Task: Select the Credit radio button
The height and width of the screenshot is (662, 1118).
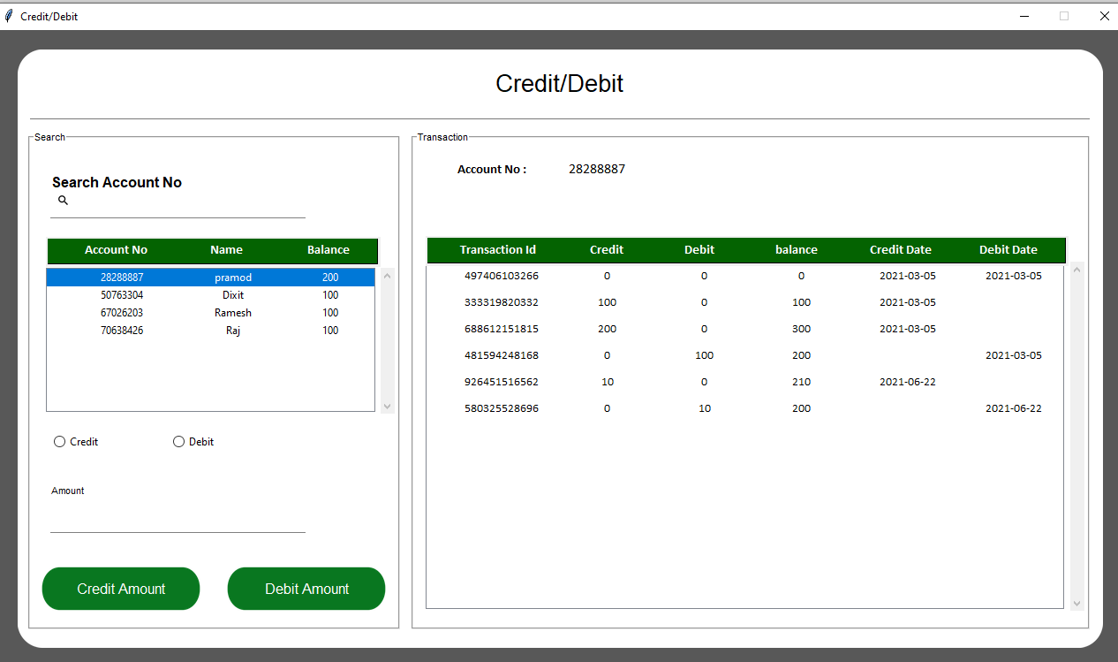Action: [60, 442]
